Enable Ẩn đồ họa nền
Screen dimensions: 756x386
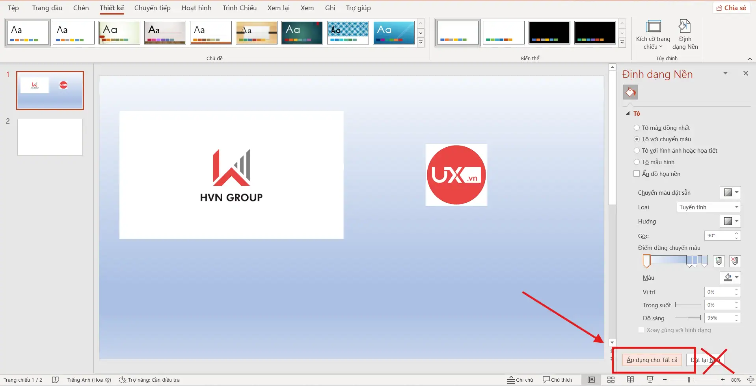(636, 173)
